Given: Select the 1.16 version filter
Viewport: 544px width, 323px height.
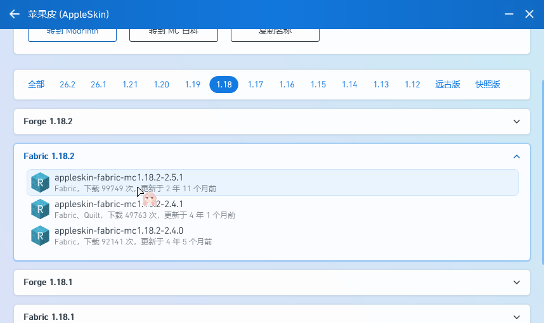Looking at the screenshot, I should point(287,85).
